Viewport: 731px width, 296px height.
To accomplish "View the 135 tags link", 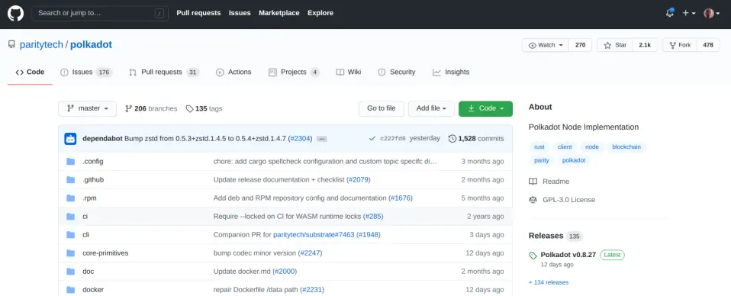I will click(204, 108).
